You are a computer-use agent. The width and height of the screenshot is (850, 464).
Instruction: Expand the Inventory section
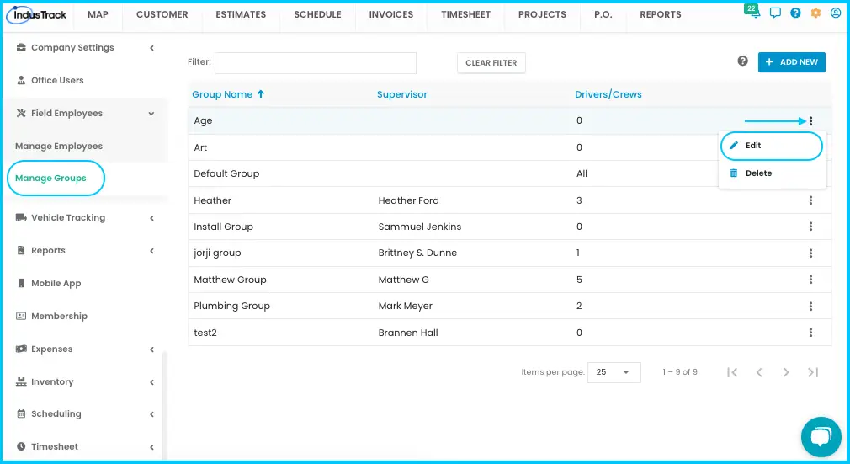[x=151, y=382]
